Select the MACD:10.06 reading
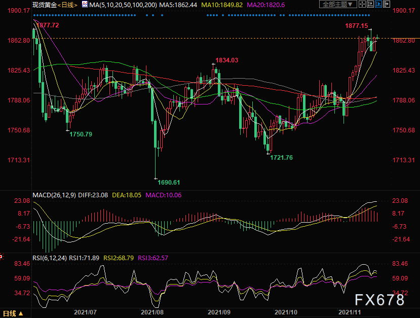This screenshot has height=318, width=420. click(x=164, y=195)
